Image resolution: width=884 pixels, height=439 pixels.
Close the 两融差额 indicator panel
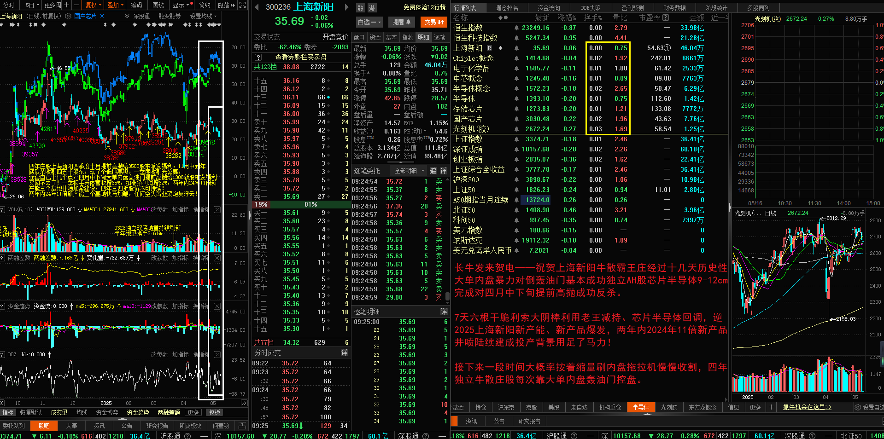point(217,258)
